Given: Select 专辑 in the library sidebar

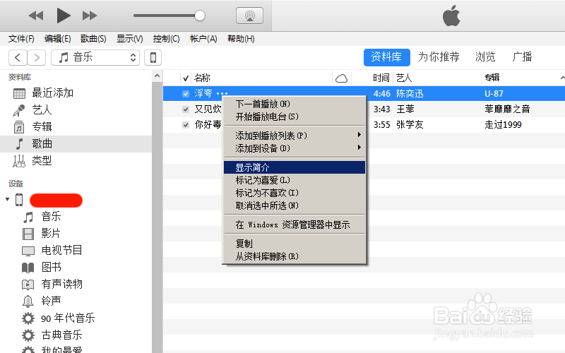Looking at the screenshot, I should tap(76, 127).
